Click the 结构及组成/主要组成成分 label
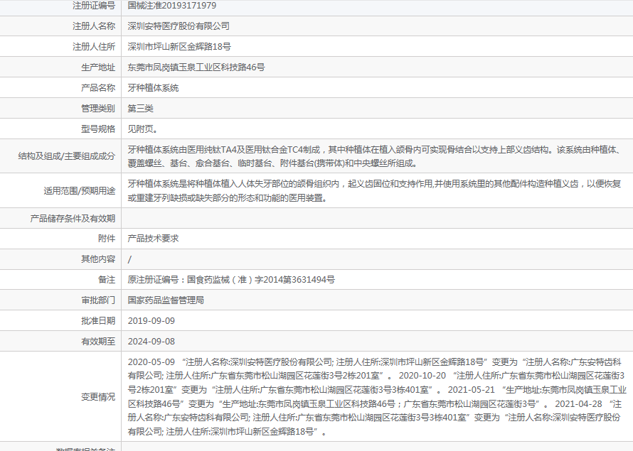Viewport: 633px width, 451px height. point(67,156)
